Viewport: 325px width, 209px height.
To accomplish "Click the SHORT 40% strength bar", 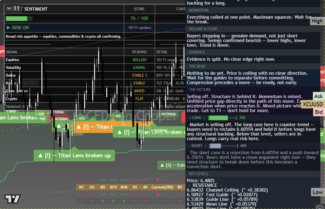I will tap(223, 146).
